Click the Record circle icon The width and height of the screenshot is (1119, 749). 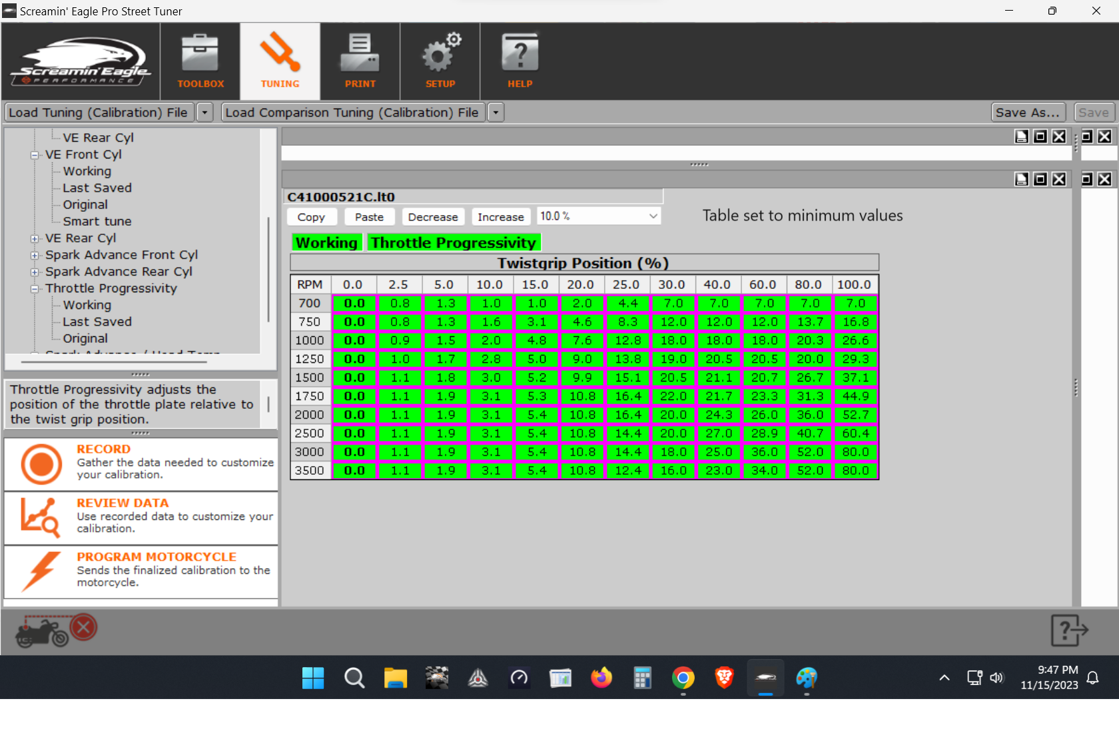[41, 464]
